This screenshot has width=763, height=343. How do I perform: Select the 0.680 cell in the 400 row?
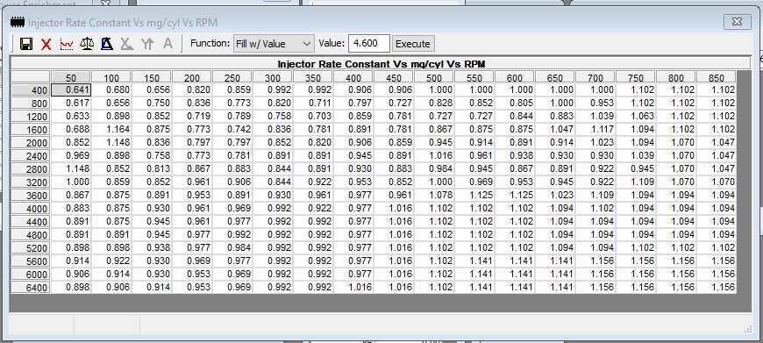[111, 90]
